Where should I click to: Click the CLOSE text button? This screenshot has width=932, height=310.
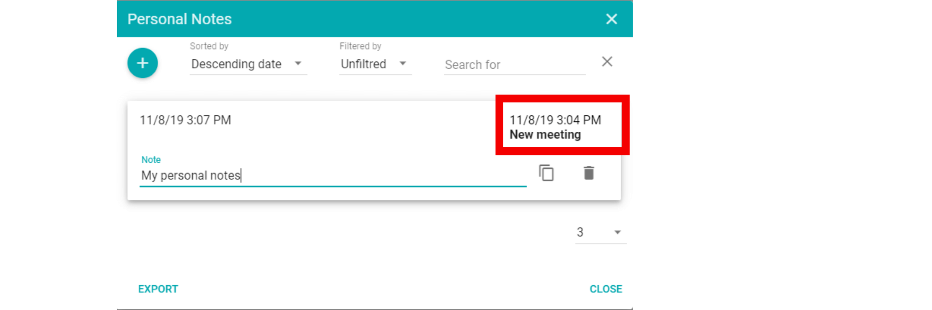point(606,289)
